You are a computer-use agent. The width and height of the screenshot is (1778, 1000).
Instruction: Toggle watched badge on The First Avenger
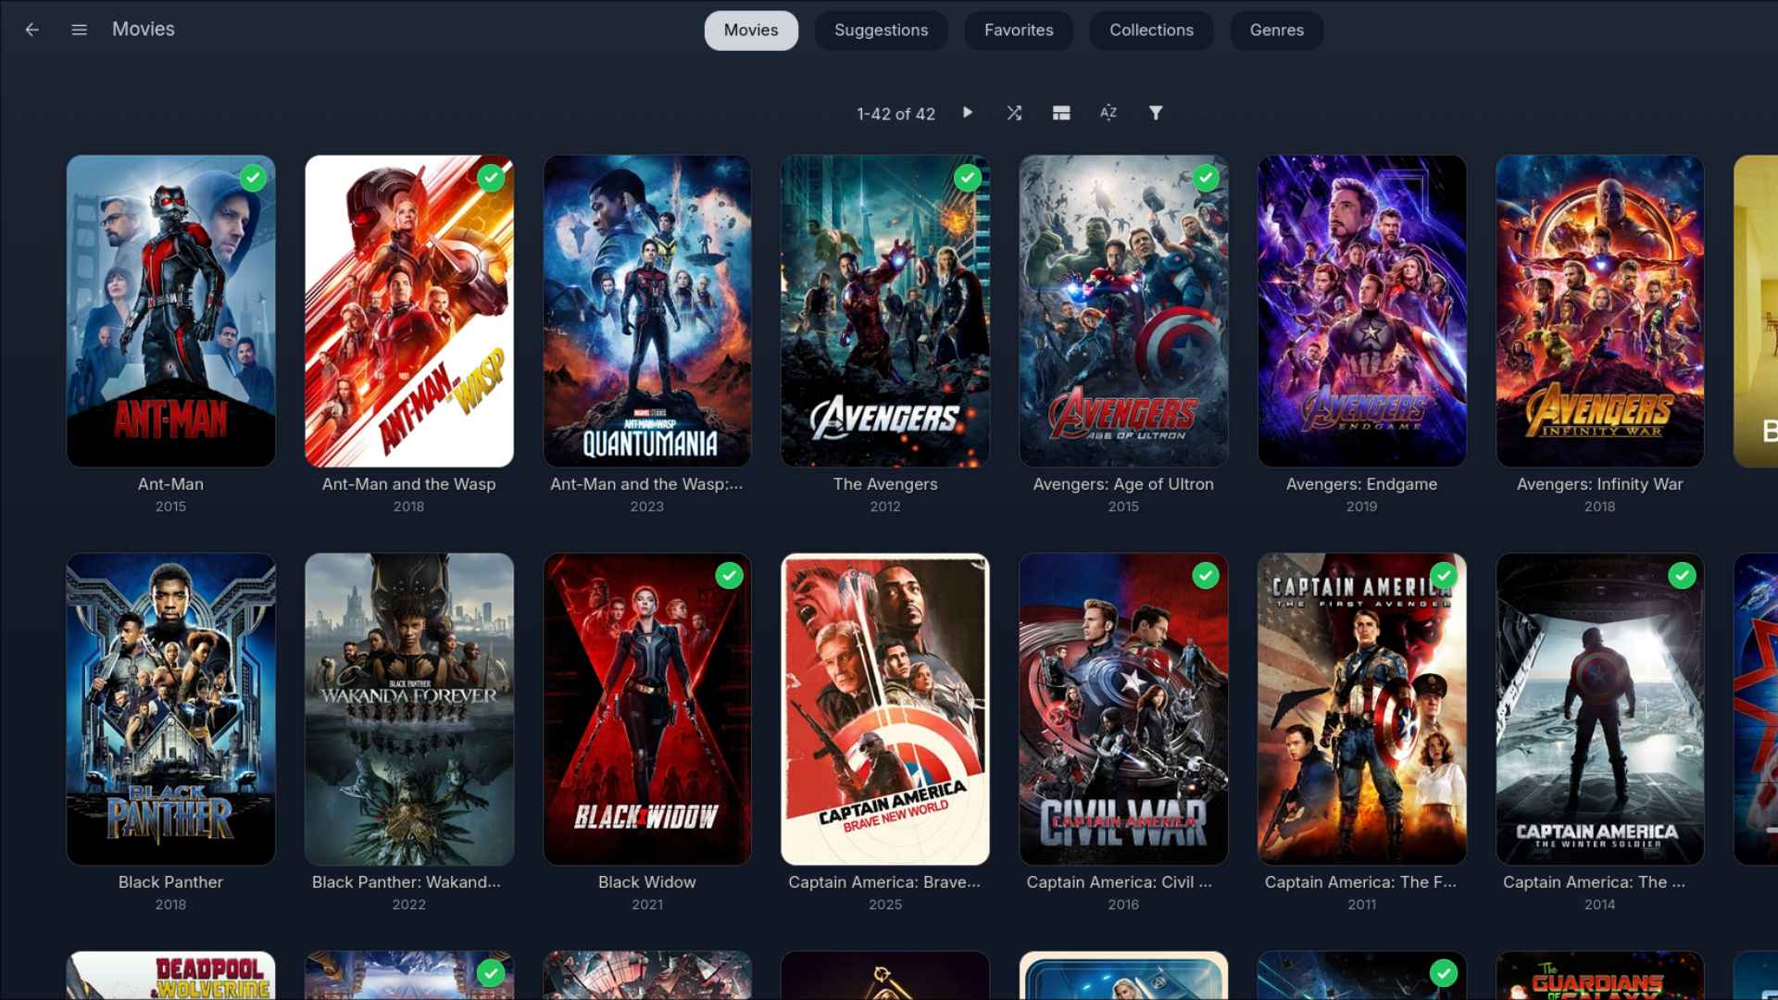[x=1444, y=576]
